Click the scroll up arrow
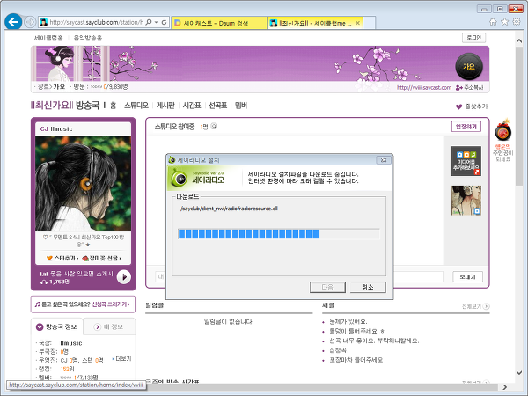This screenshot has width=528, height=396. pos(519,40)
